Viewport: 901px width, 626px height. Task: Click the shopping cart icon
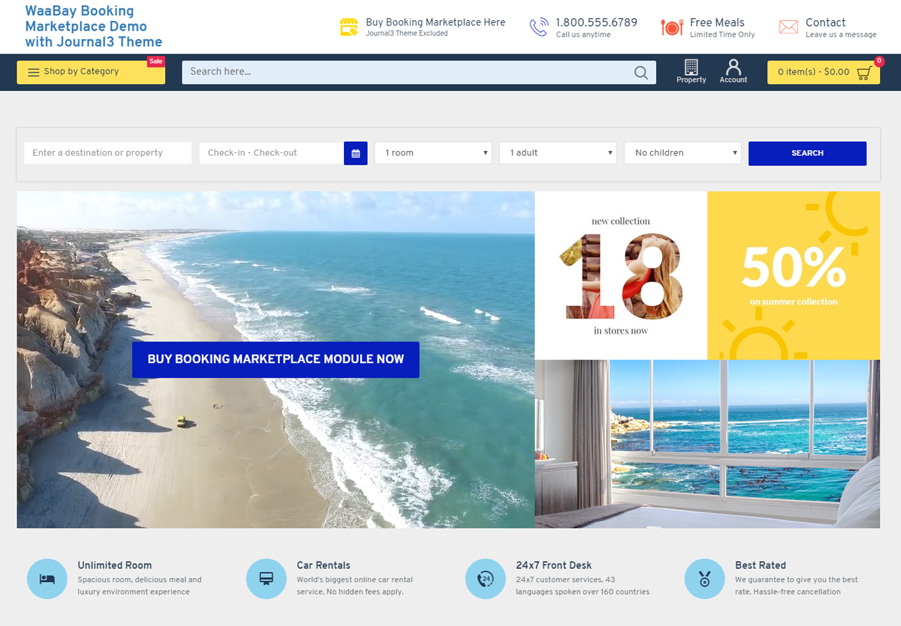864,72
